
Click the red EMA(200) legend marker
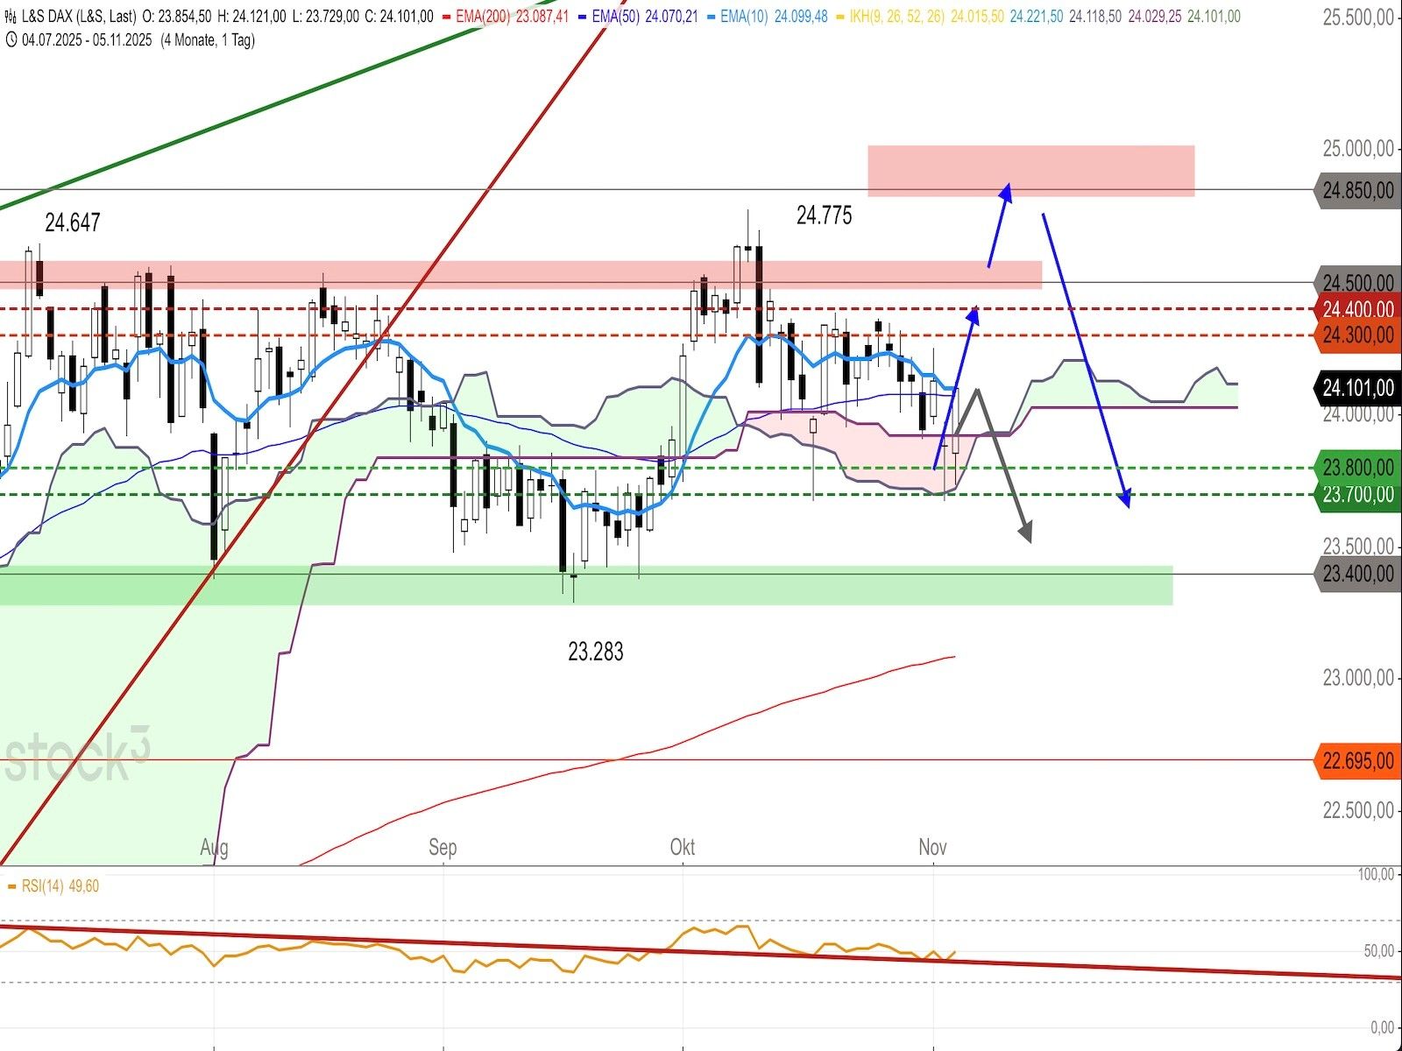click(x=447, y=17)
